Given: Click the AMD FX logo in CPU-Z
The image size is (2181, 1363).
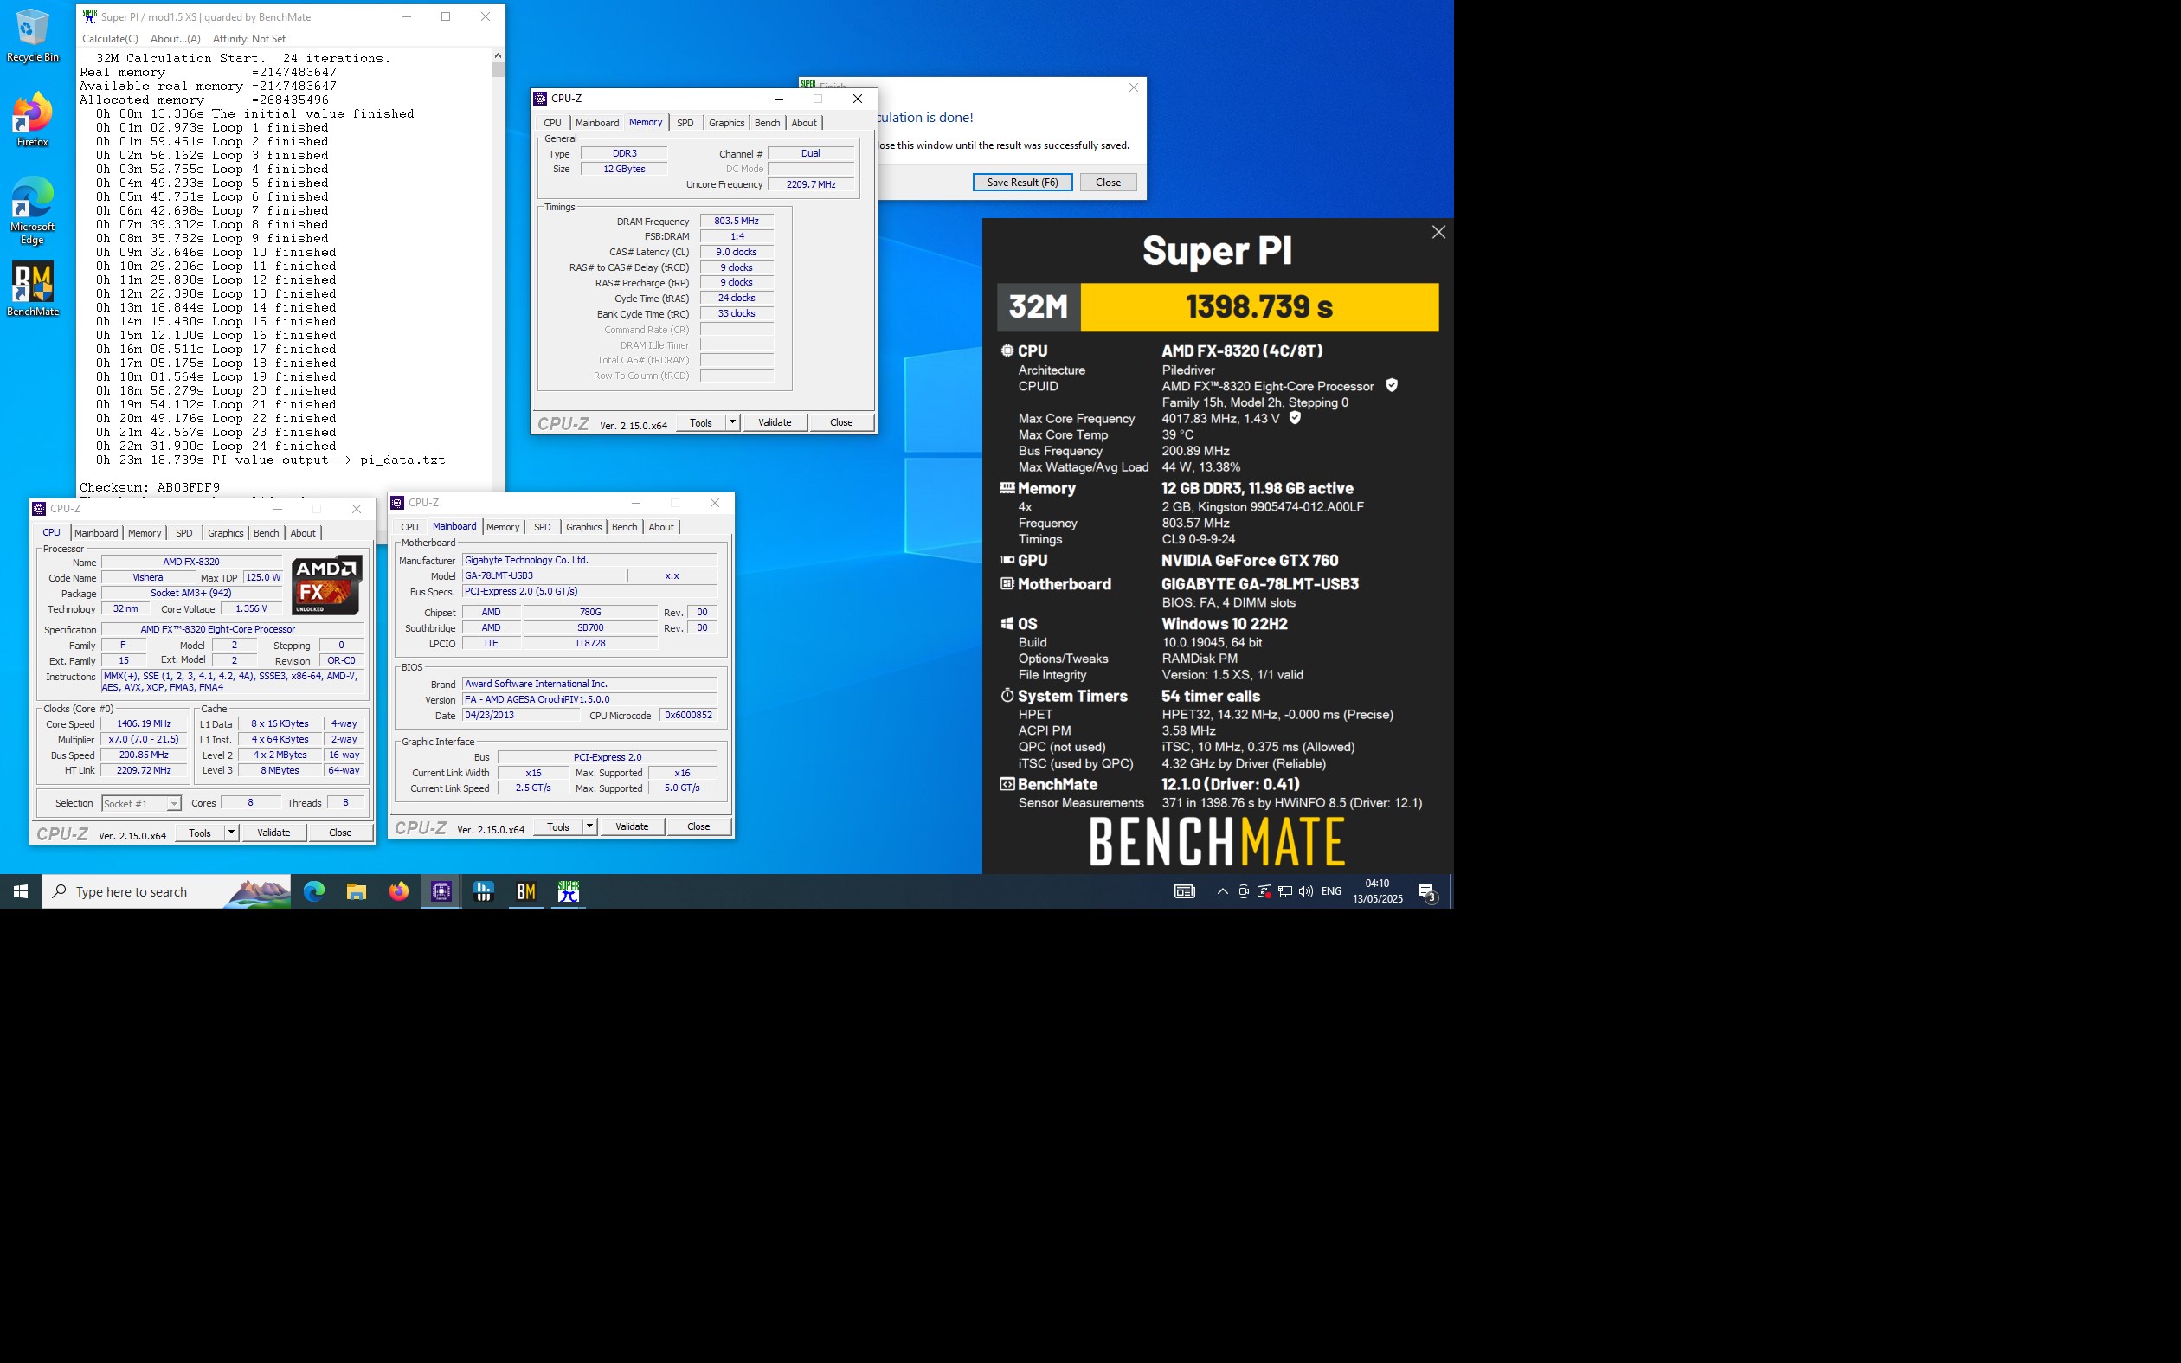Looking at the screenshot, I should point(326,585).
